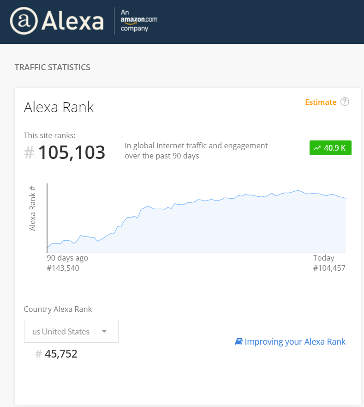Open the Improving your Alexa Rank link
The height and width of the screenshot is (407, 364).
coord(295,341)
